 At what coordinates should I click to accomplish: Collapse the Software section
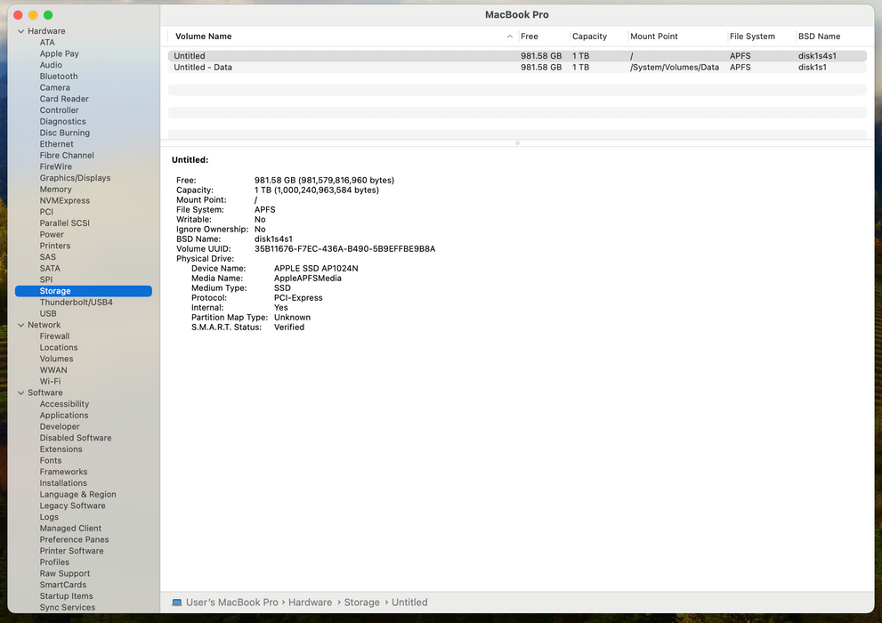(x=20, y=393)
